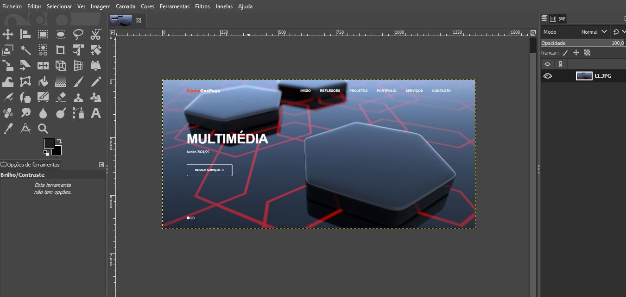
Task: Toggle lock position and size icon
Action: tap(576, 53)
